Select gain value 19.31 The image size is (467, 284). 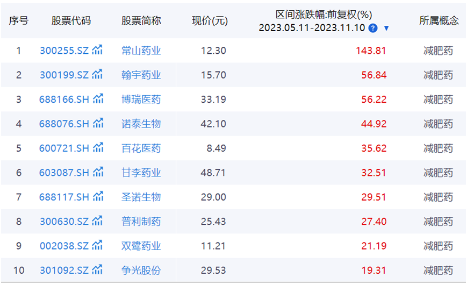coord(374,271)
